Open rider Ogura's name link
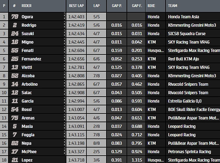 [27, 17]
